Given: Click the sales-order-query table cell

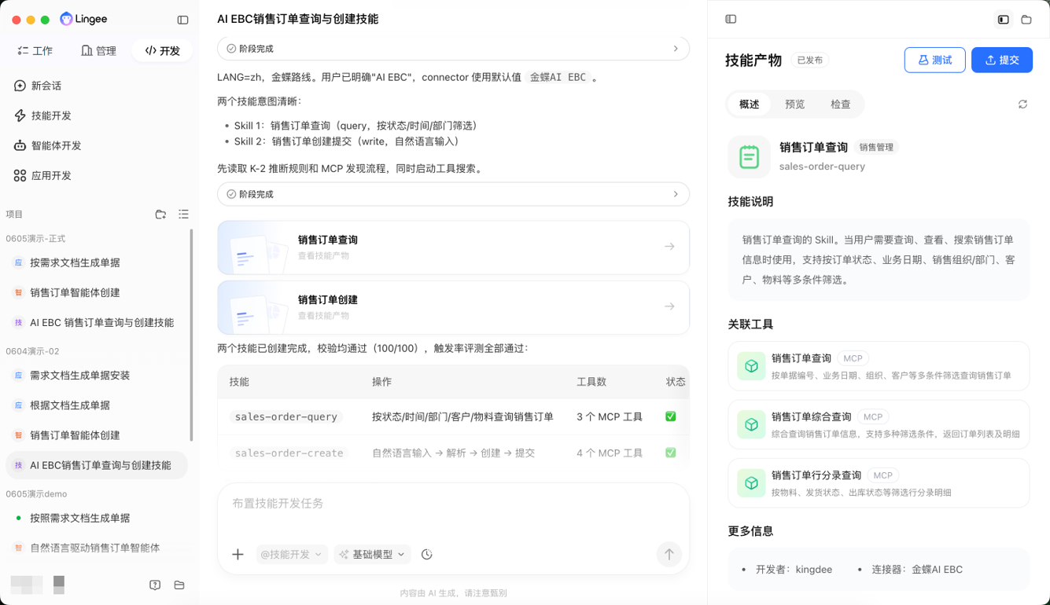Looking at the screenshot, I should (x=286, y=416).
